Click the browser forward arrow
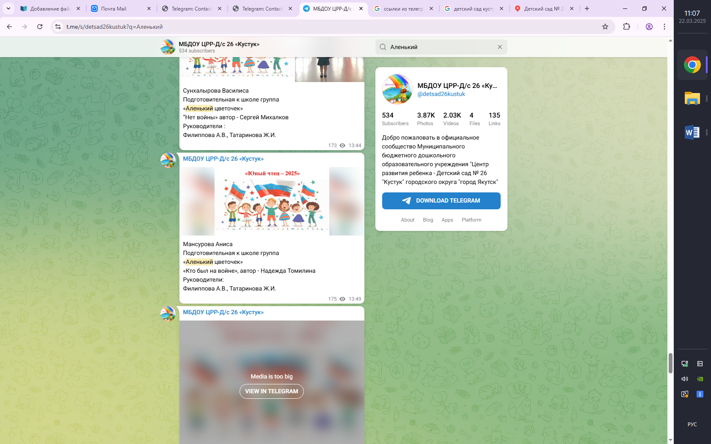 [x=25, y=27]
